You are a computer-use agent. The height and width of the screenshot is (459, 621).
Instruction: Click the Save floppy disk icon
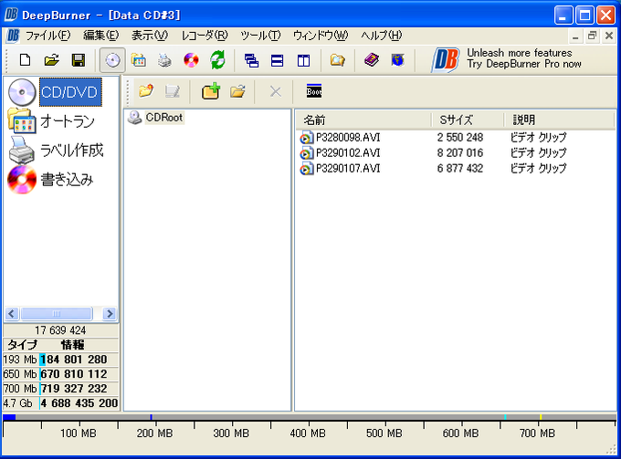point(78,60)
